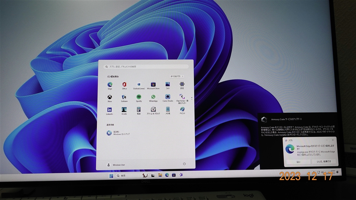The width and height of the screenshot is (356, 200).
Task: Open Outlook (new) in Start menu
Action: click(139, 86)
